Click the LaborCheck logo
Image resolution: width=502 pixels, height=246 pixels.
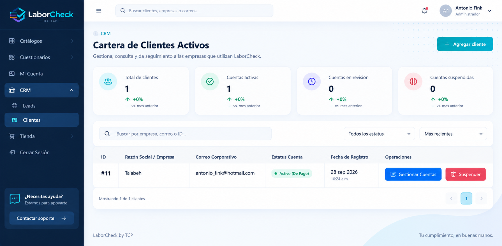[41, 15]
